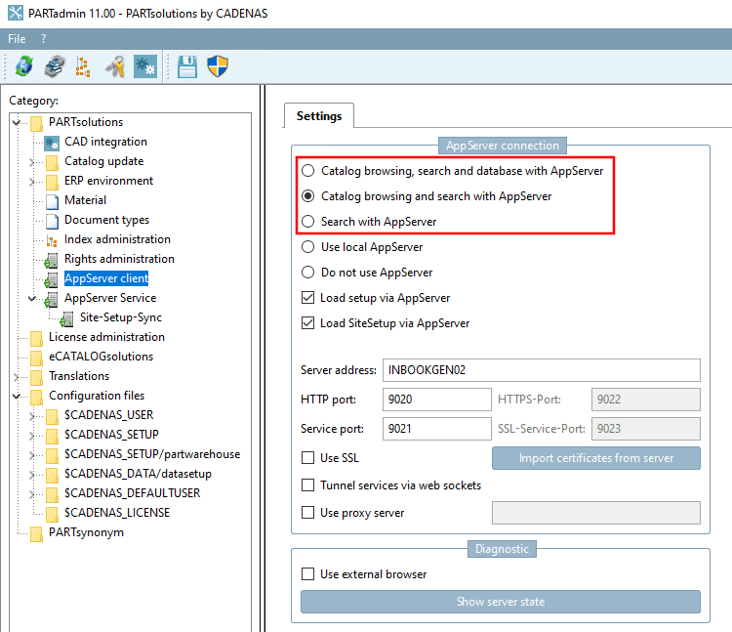Click the gears configuration toolbar icon
This screenshot has width=732, height=632.
(x=145, y=66)
